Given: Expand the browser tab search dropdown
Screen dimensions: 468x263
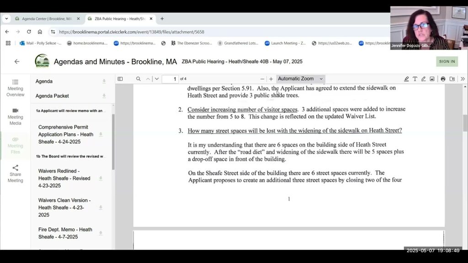Looking at the screenshot, I should point(6,19).
